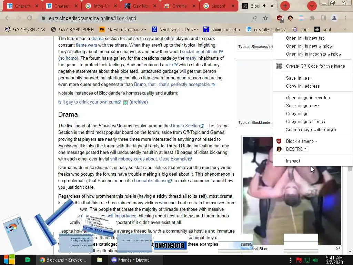The width and height of the screenshot is (353, 265).
Task: Follow the 'drama' link in article
Action: pyautogui.click(x=97, y=39)
